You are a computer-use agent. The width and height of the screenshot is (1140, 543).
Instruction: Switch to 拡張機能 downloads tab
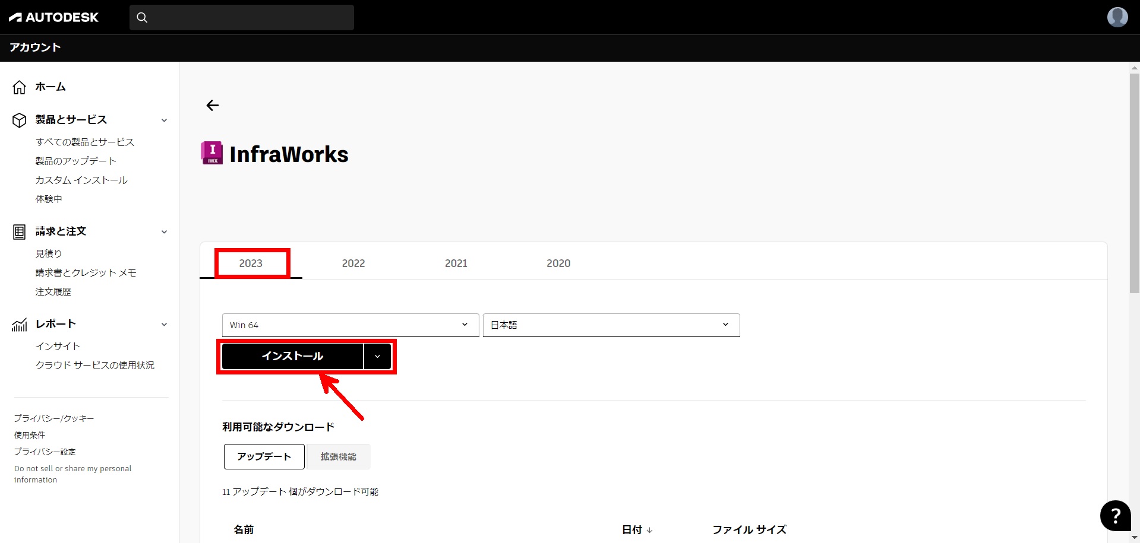339,456
